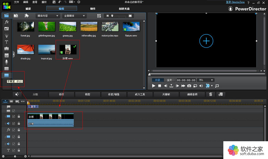This screenshot has width=268, height=159.
Task: Open the 查看 menu
Action: (x=35, y=2)
